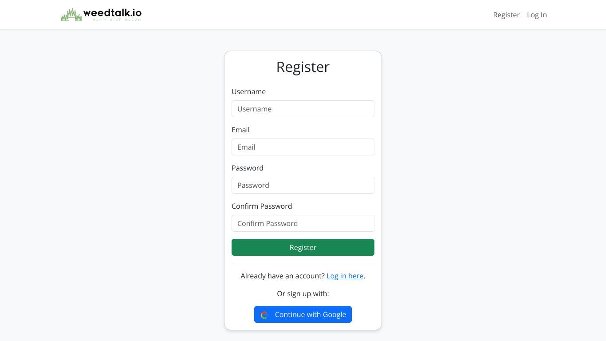Click the large Register heading
Viewport: 606px width, 341px height.
(303, 67)
